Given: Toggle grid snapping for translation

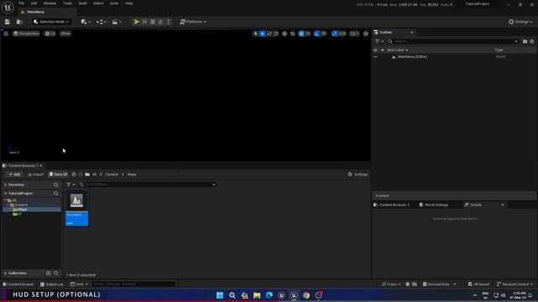Looking at the screenshot, I should point(301,34).
